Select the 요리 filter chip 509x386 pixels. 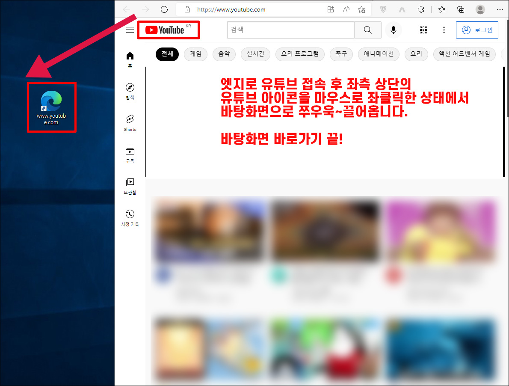[416, 54]
